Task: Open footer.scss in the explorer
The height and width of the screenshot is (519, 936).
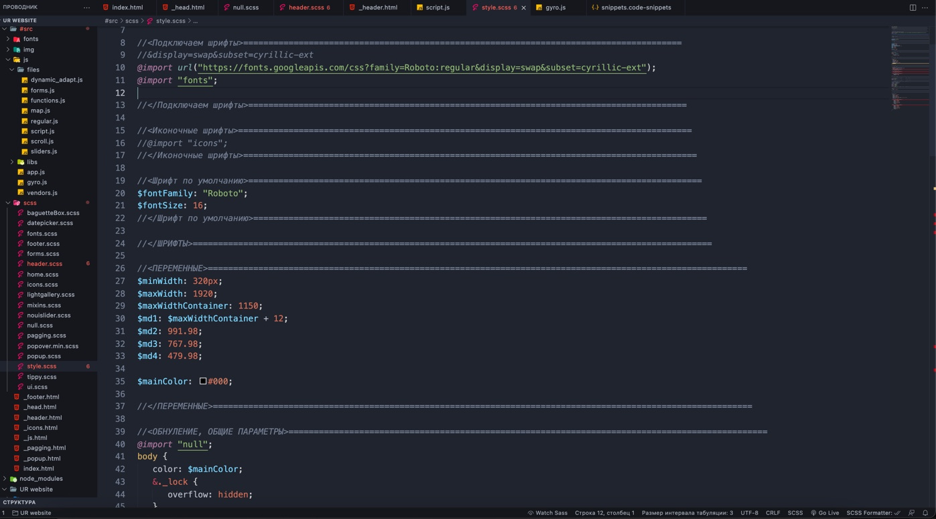Action: coord(43,244)
